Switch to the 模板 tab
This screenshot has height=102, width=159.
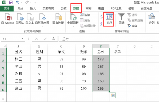click(x=131, y=8)
